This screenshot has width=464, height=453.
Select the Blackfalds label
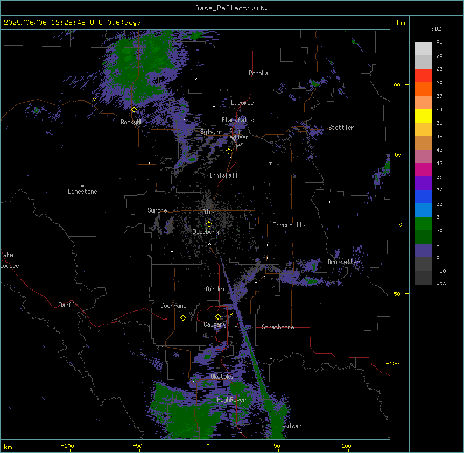click(237, 120)
